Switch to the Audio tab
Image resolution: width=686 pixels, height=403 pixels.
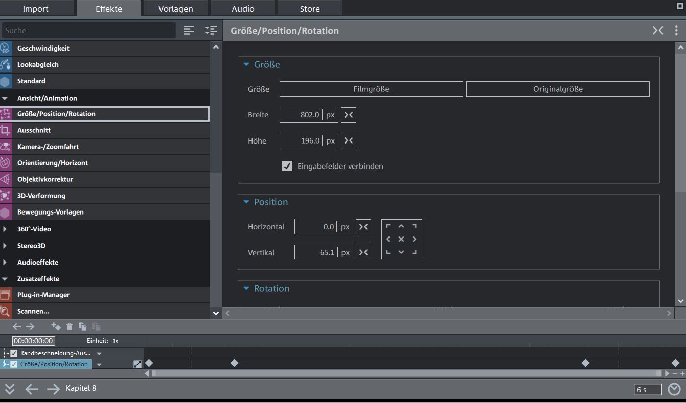[243, 9]
